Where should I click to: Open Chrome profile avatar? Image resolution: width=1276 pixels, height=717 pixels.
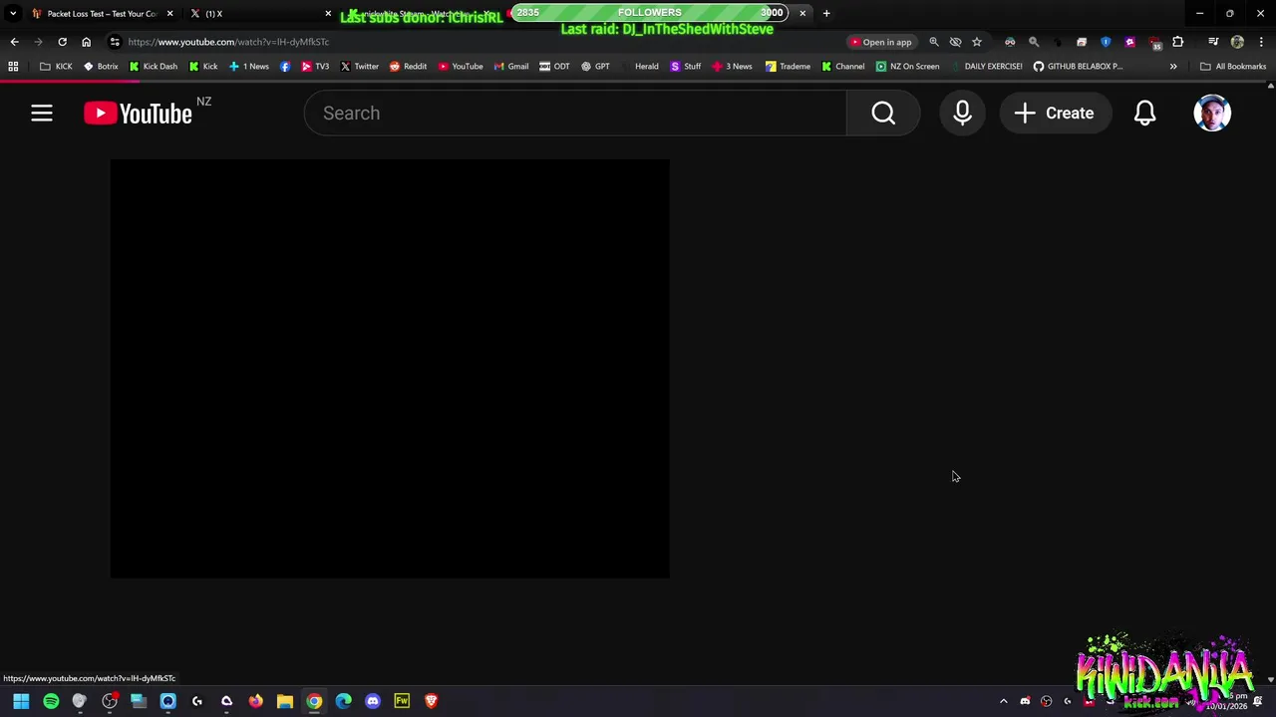coord(1237,42)
